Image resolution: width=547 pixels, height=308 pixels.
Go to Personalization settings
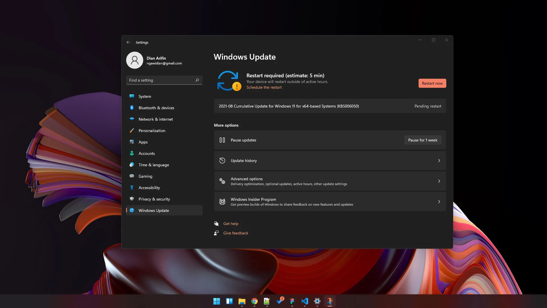pyautogui.click(x=152, y=131)
